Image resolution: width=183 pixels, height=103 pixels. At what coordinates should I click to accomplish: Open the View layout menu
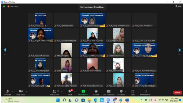point(179,6)
